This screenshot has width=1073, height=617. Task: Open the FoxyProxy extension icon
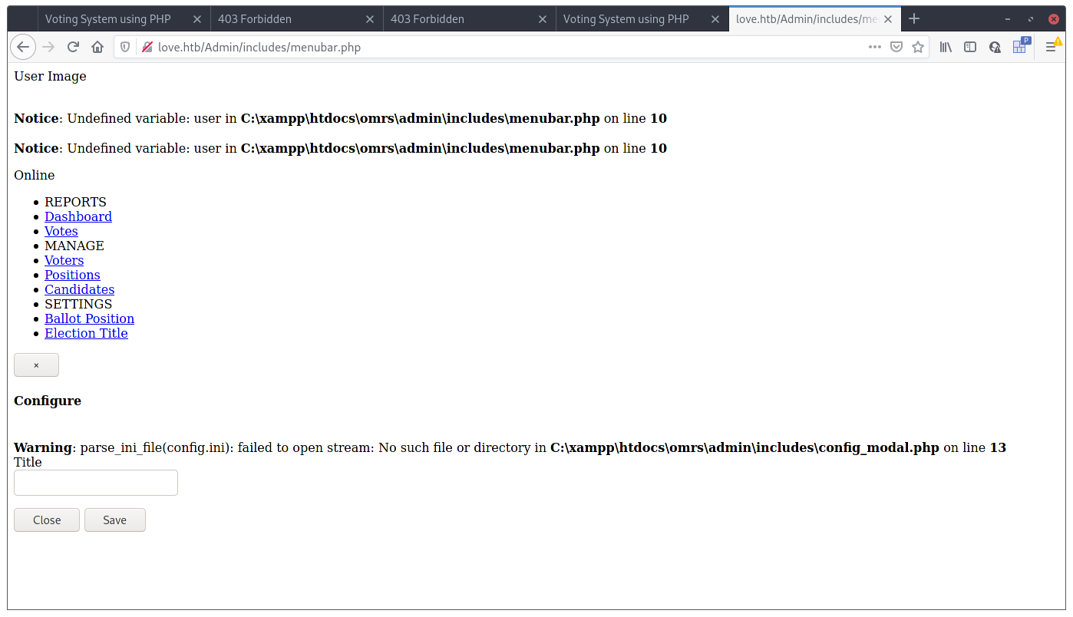pyautogui.click(x=1020, y=47)
